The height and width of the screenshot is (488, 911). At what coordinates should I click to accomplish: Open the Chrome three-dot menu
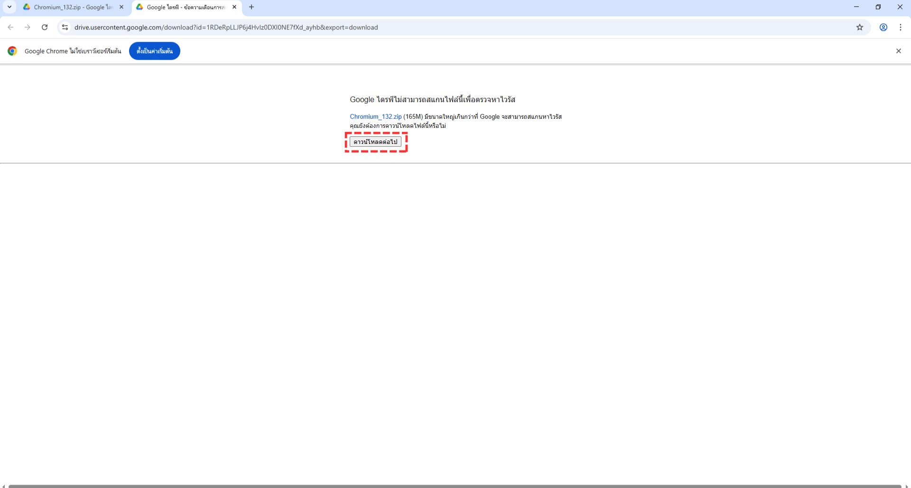[x=901, y=28]
